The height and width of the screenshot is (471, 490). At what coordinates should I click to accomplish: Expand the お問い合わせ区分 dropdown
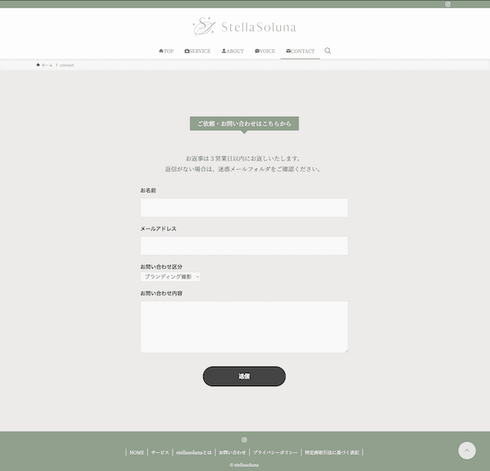pyautogui.click(x=171, y=277)
